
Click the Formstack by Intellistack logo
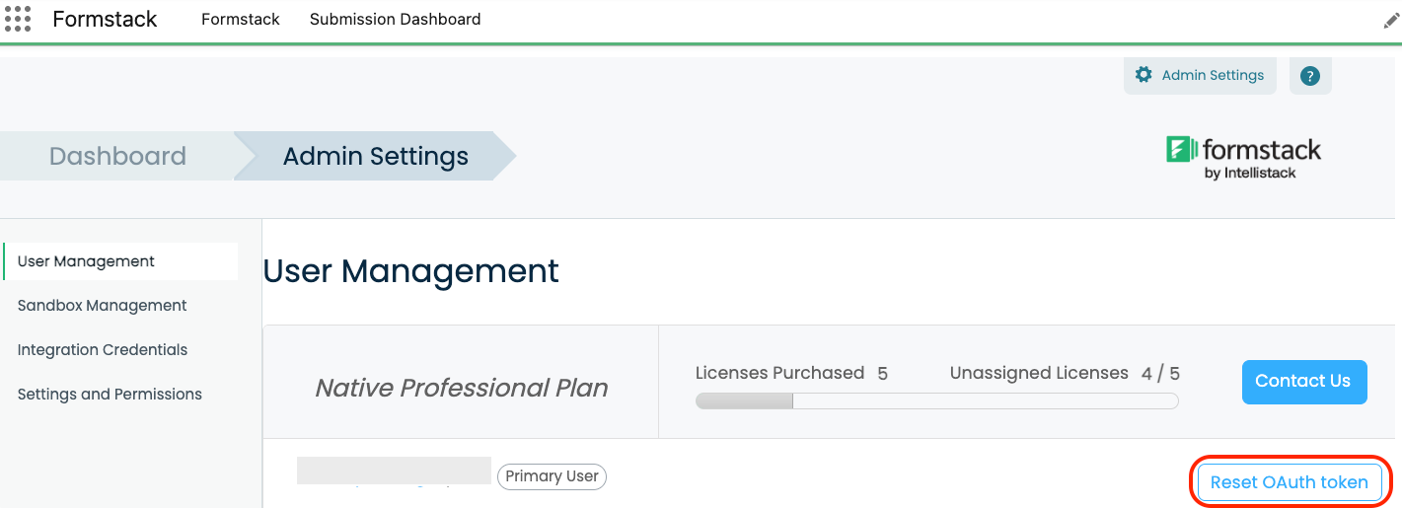pos(1244,157)
